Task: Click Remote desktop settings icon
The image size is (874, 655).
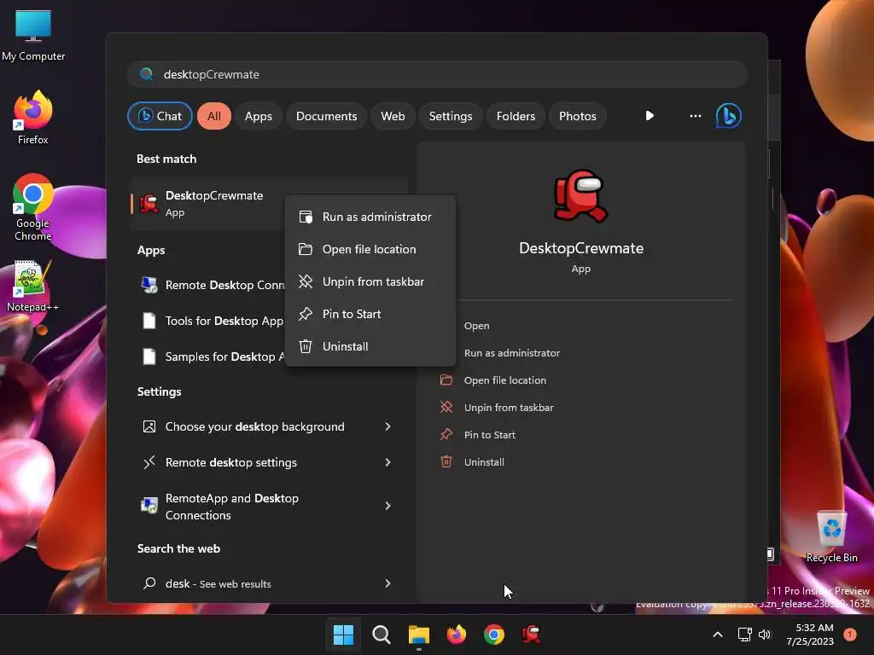Action: (x=149, y=462)
